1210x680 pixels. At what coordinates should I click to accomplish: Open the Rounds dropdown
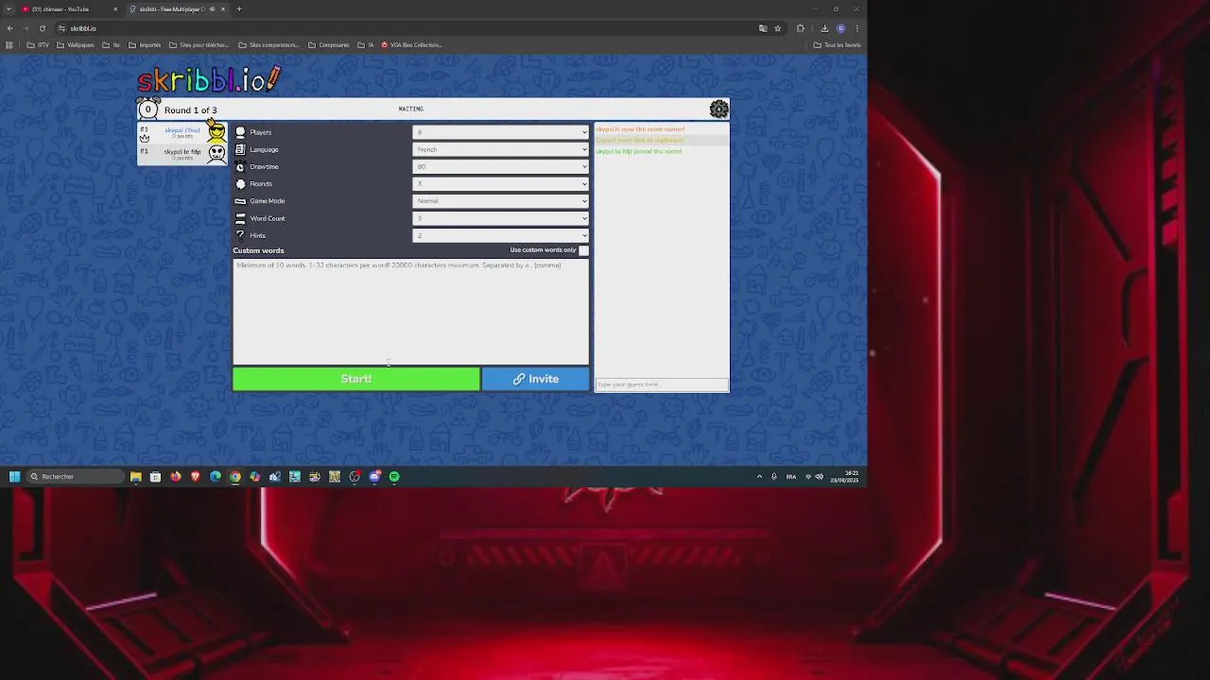click(x=501, y=183)
